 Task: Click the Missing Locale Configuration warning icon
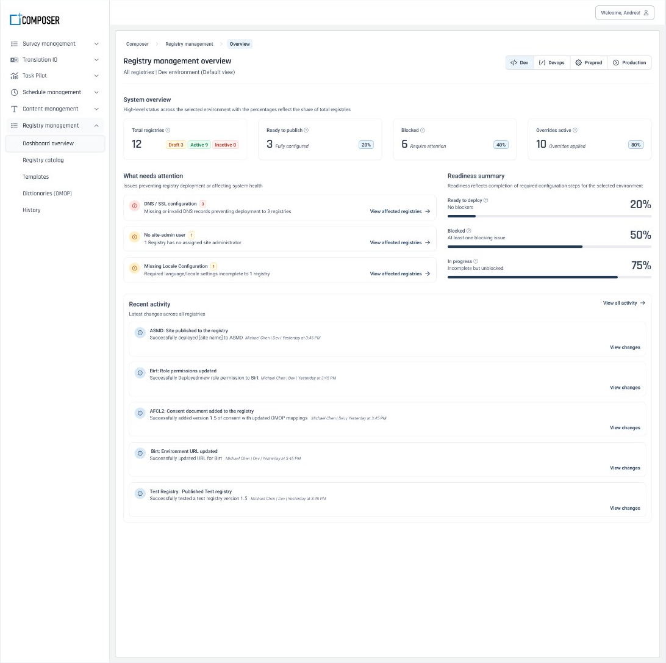pyautogui.click(x=135, y=269)
